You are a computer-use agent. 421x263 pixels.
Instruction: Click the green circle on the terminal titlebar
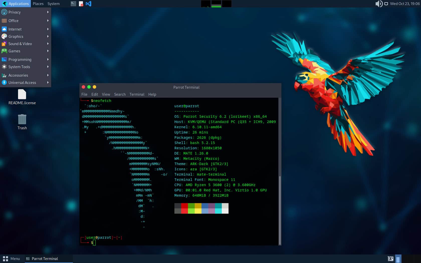[x=89, y=87]
